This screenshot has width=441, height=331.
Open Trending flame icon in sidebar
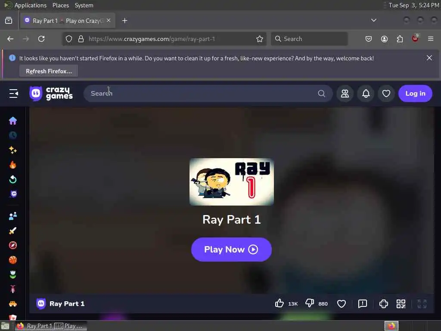13,165
